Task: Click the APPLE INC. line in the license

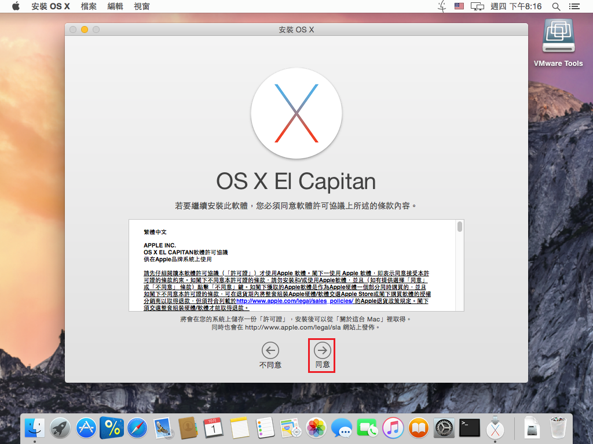Action: pyautogui.click(x=160, y=245)
